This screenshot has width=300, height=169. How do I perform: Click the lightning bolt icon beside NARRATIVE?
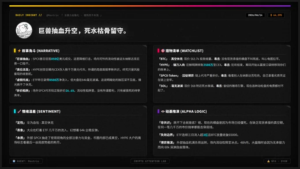coord(19,51)
